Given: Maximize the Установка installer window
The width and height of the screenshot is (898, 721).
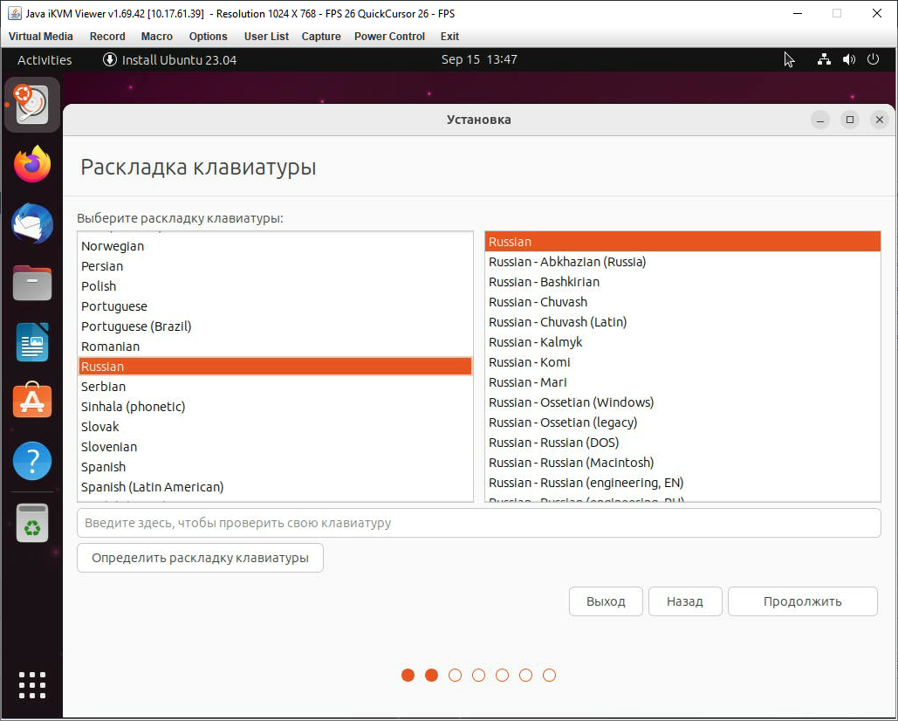Looking at the screenshot, I should (850, 120).
